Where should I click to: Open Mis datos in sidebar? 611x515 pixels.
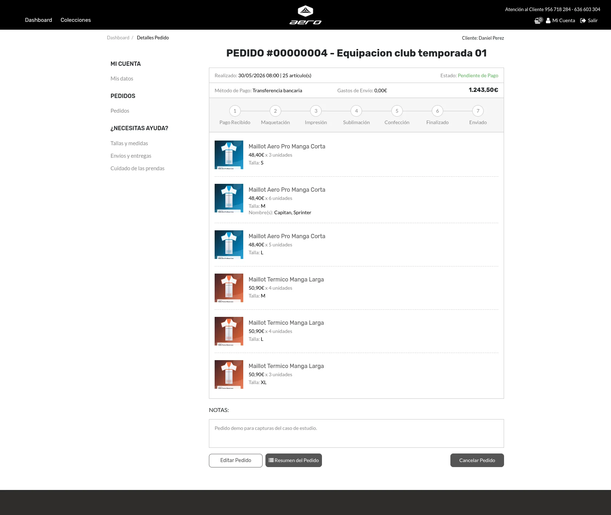(x=122, y=79)
